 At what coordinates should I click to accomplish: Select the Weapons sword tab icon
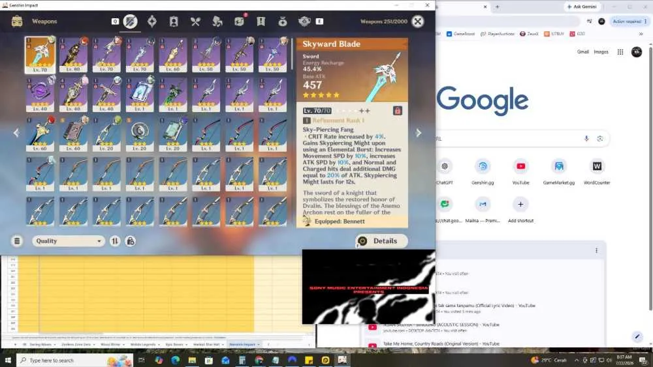coord(130,22)
